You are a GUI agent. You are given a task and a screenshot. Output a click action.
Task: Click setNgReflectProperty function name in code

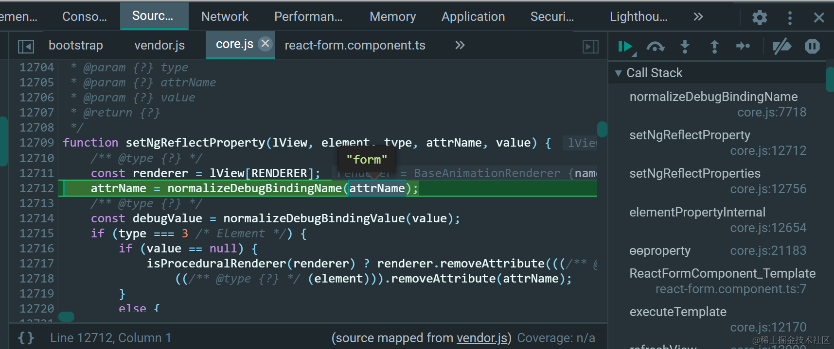[195, 143]
